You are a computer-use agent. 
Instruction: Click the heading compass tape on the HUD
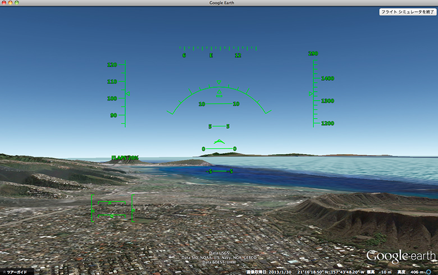[x=211, y=51]
